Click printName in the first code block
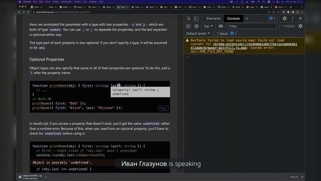This screenshot has height=181, width=321. (x=58, y=85)
